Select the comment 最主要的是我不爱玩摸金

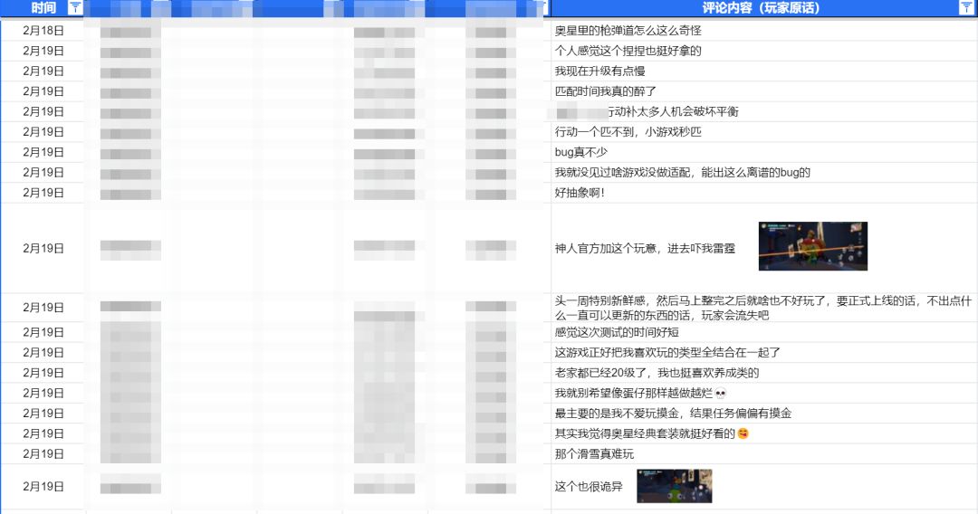coord(673,413)
